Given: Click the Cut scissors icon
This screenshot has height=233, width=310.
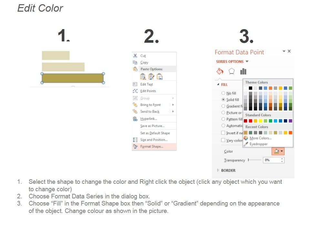Looking at the screenshot, I should point(135,56).
